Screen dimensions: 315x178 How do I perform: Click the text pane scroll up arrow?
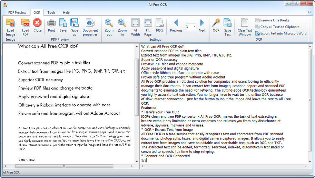310,46
